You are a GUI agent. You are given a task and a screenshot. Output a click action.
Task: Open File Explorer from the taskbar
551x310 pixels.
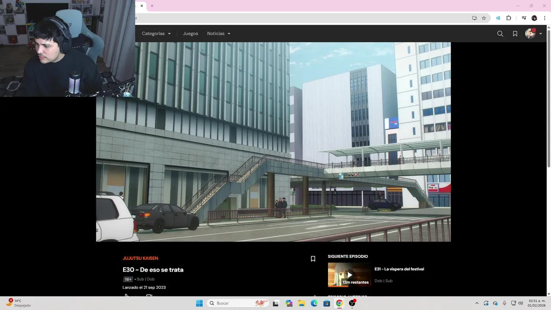tap(302, 303)
